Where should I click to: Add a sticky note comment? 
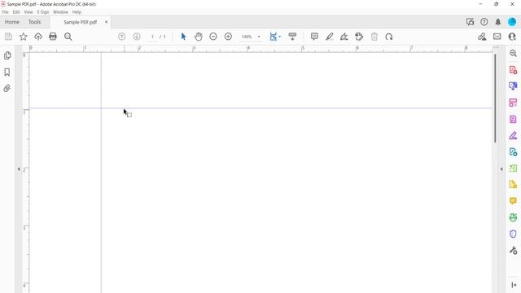314,37
